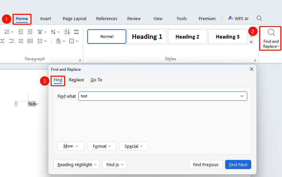The height and width of the screenshot is (177, 282).
Task: Open the character scaling dropdown arrow
Action: (x=45, y=32)
